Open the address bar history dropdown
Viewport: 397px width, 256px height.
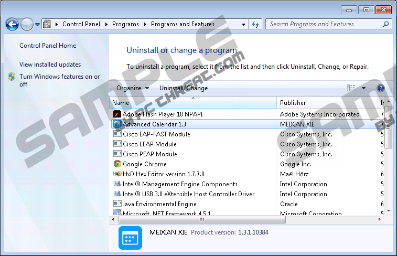pyautogui.click(x=243, y=25)
